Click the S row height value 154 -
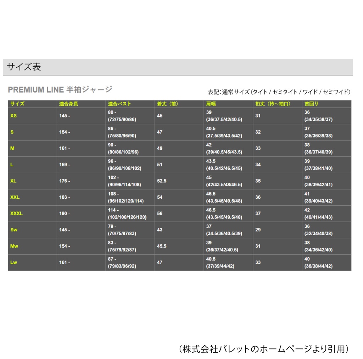Image resolution: width=363 pixels, height=359 pixels. point(64,132)
